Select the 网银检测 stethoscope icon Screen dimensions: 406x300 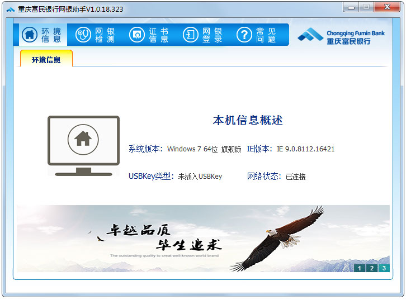click(x=83, y=35)
